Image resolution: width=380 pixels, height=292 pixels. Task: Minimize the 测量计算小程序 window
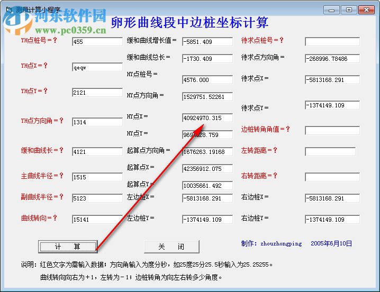(x=331, y=10)
